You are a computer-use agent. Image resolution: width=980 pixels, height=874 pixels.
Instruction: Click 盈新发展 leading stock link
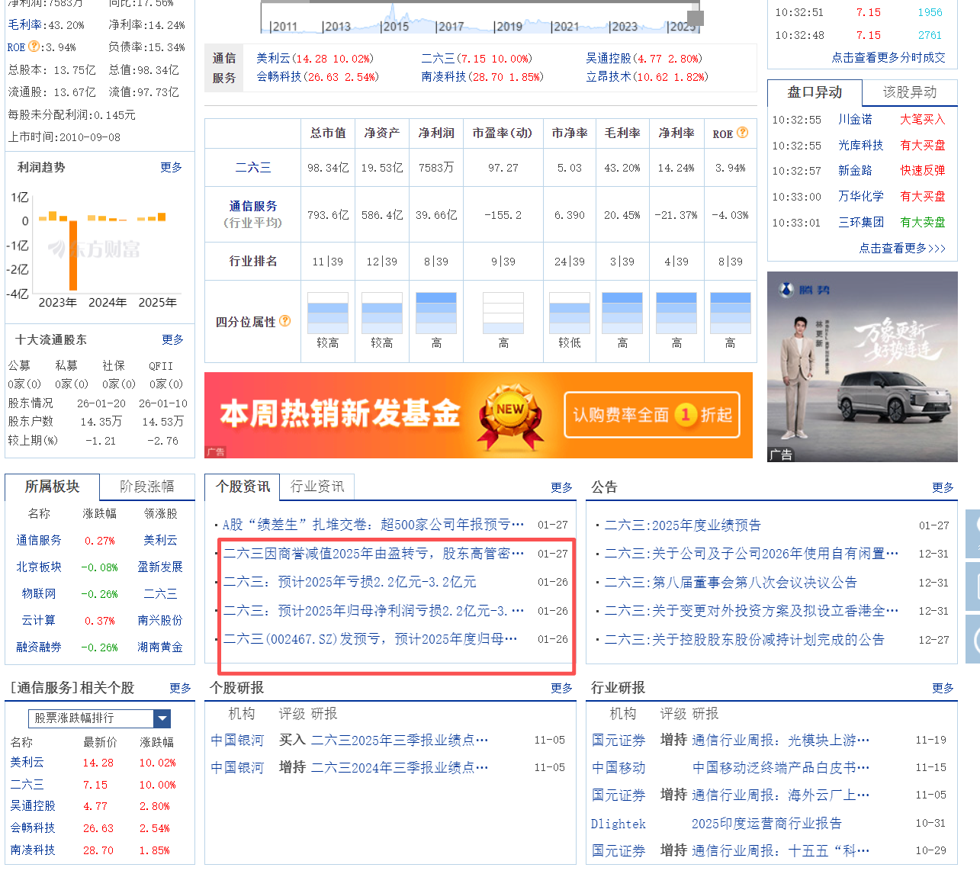coord(160,567)
